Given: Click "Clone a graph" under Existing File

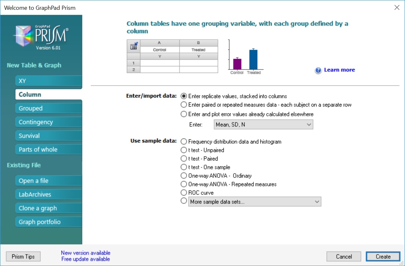Looking at the screenshot, I should [x=48, y=208].
